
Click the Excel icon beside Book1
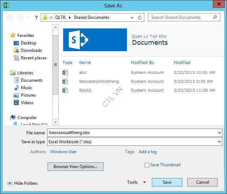point(65,90)
